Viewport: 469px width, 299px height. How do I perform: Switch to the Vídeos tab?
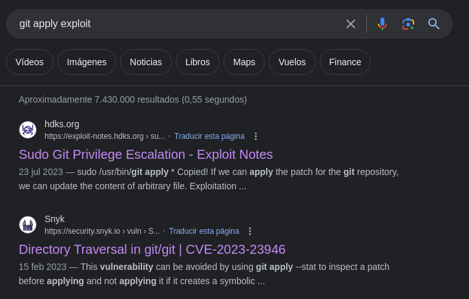click(30, 62)
